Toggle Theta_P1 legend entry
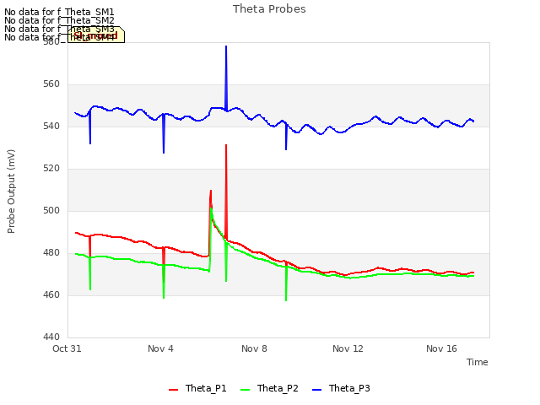Image resolution: width=540 pixels, height=405 pixels. coord(197,388)
